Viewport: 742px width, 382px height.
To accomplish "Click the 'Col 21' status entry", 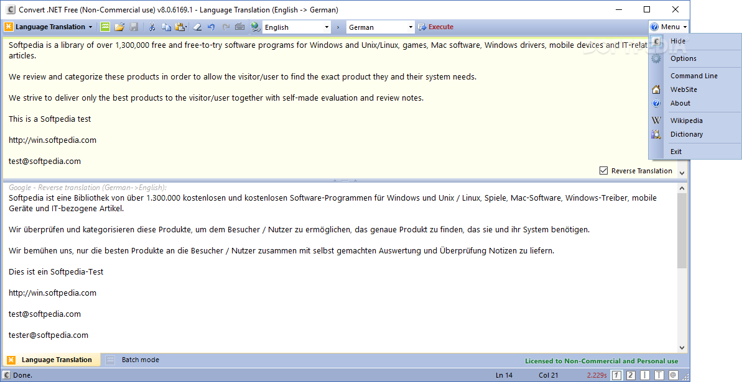I will 549,375.
